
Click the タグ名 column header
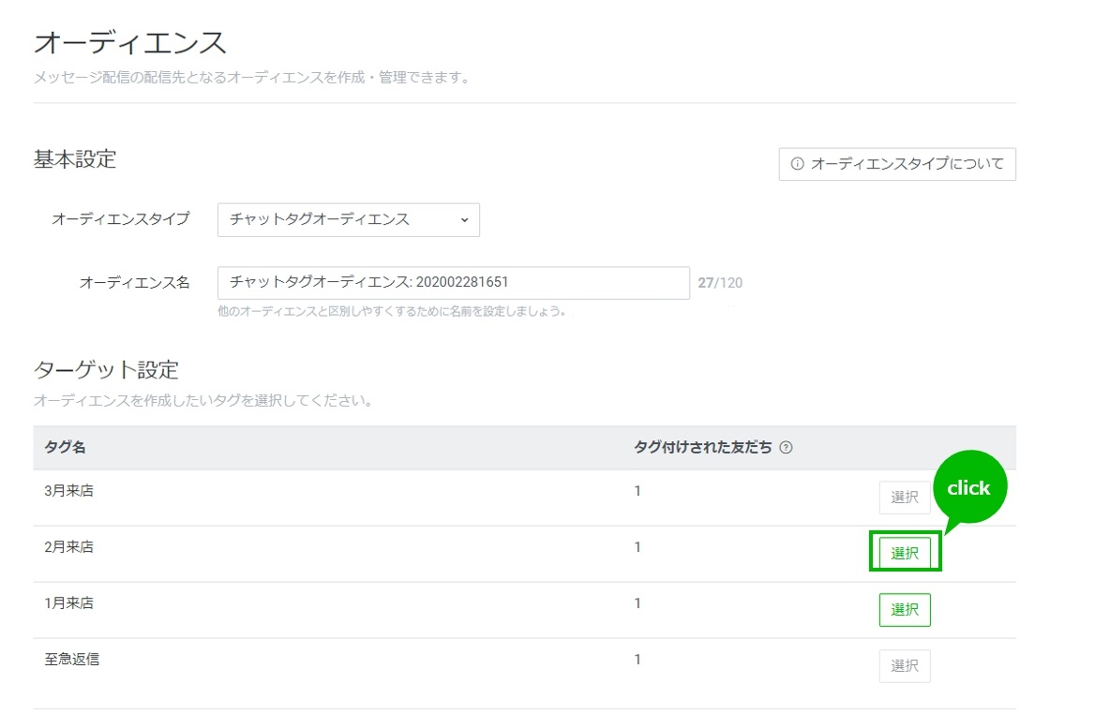66,448
